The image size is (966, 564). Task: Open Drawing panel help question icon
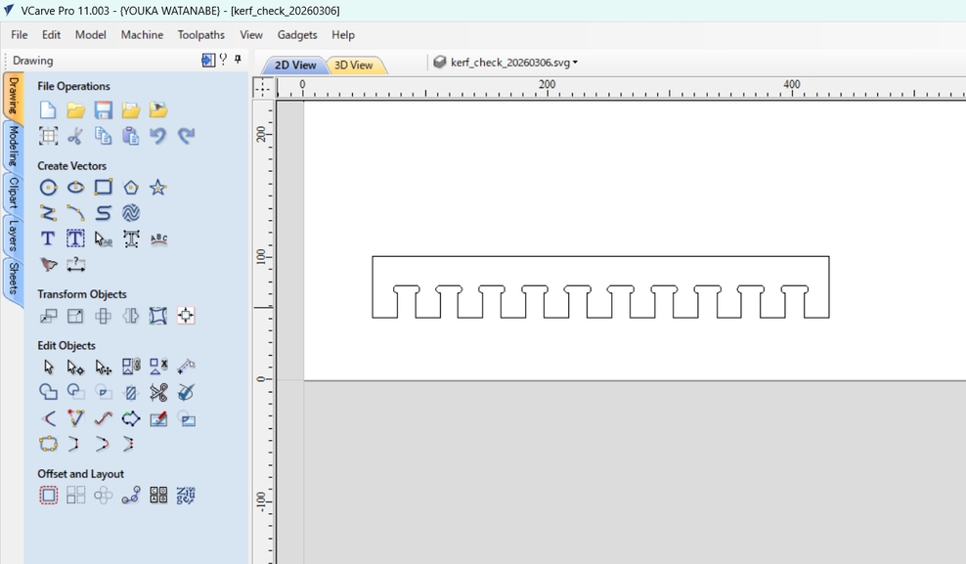223,59
